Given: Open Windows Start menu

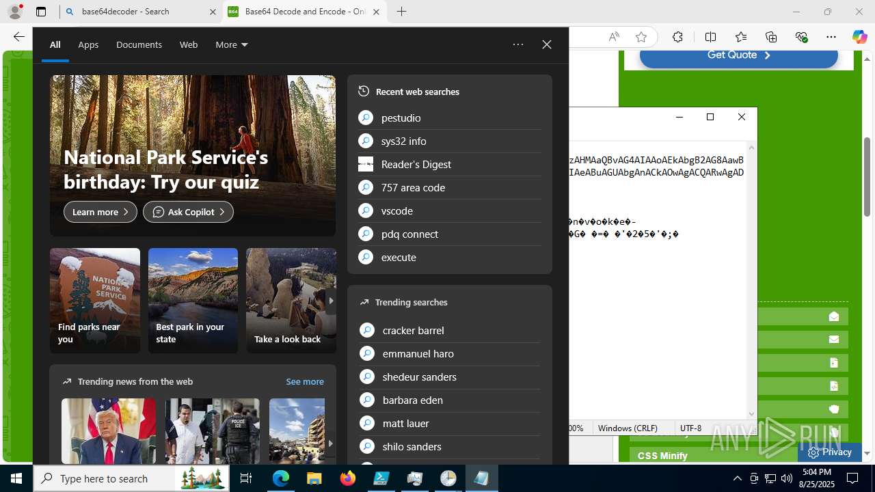Looking at the screenshot, I should point(16,478).
